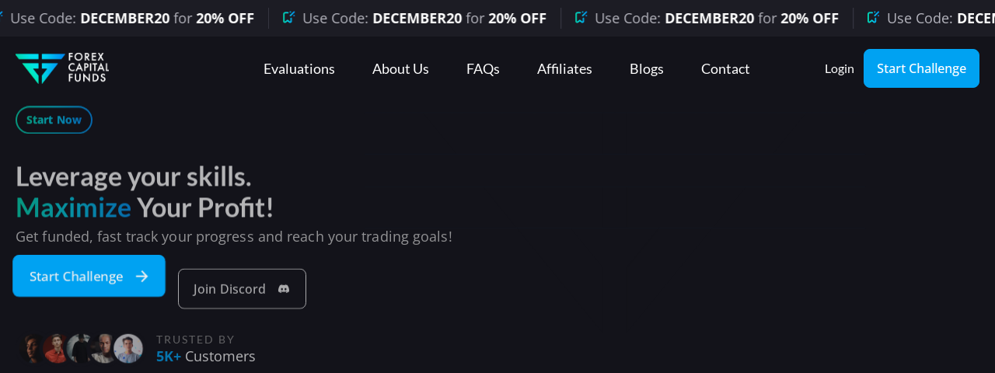The width and height of the screenshot is (995, 373).
Task: Click the 5K+ Customers text
Action: (205, 356)
